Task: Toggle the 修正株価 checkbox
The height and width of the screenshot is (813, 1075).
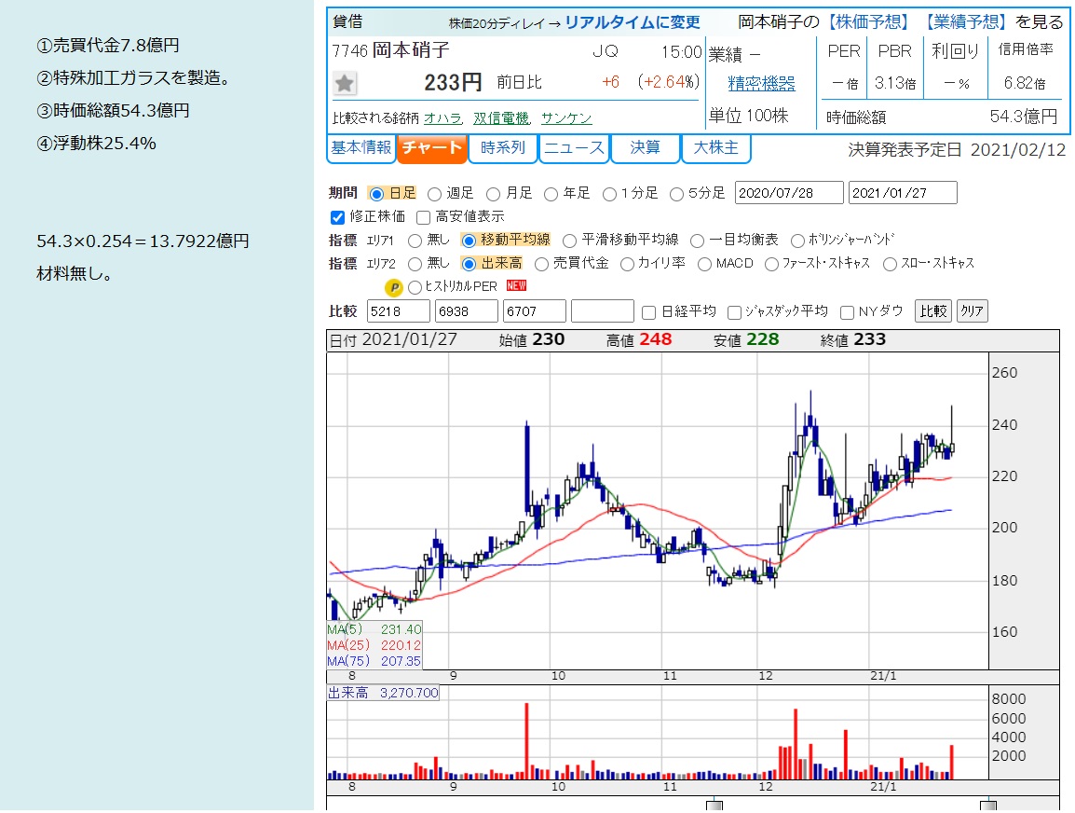Action: point(337,217)
